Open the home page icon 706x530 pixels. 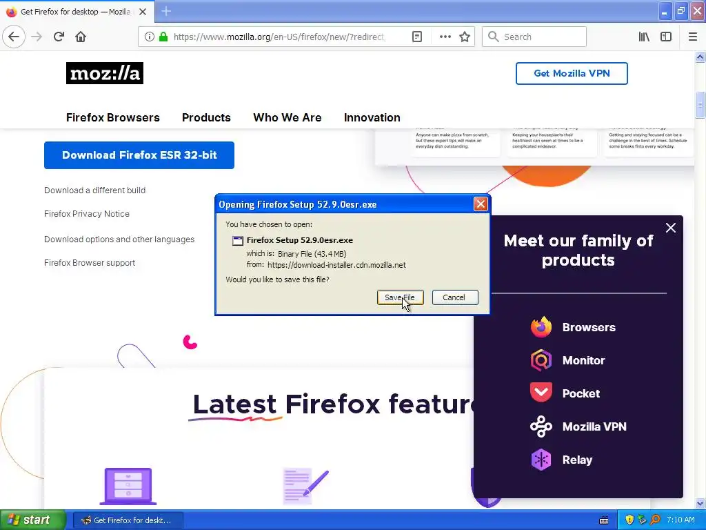pyautogui.click(x=81, y=37)
